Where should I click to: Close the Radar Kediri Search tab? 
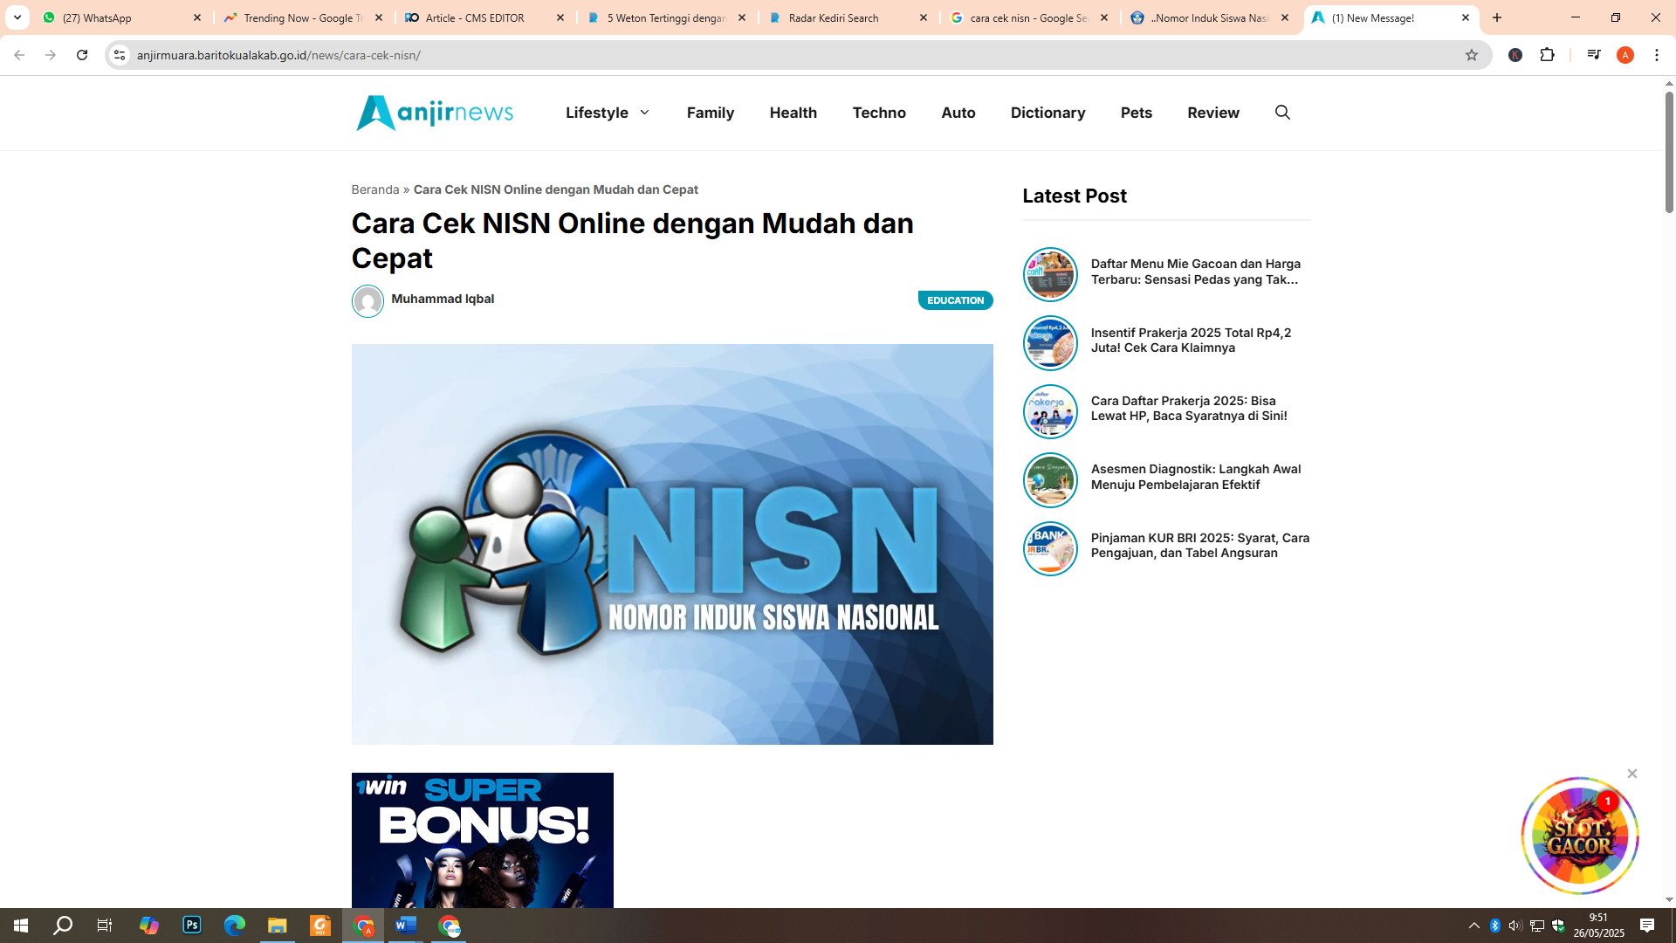pyautogui.click(x=924, y=17)
